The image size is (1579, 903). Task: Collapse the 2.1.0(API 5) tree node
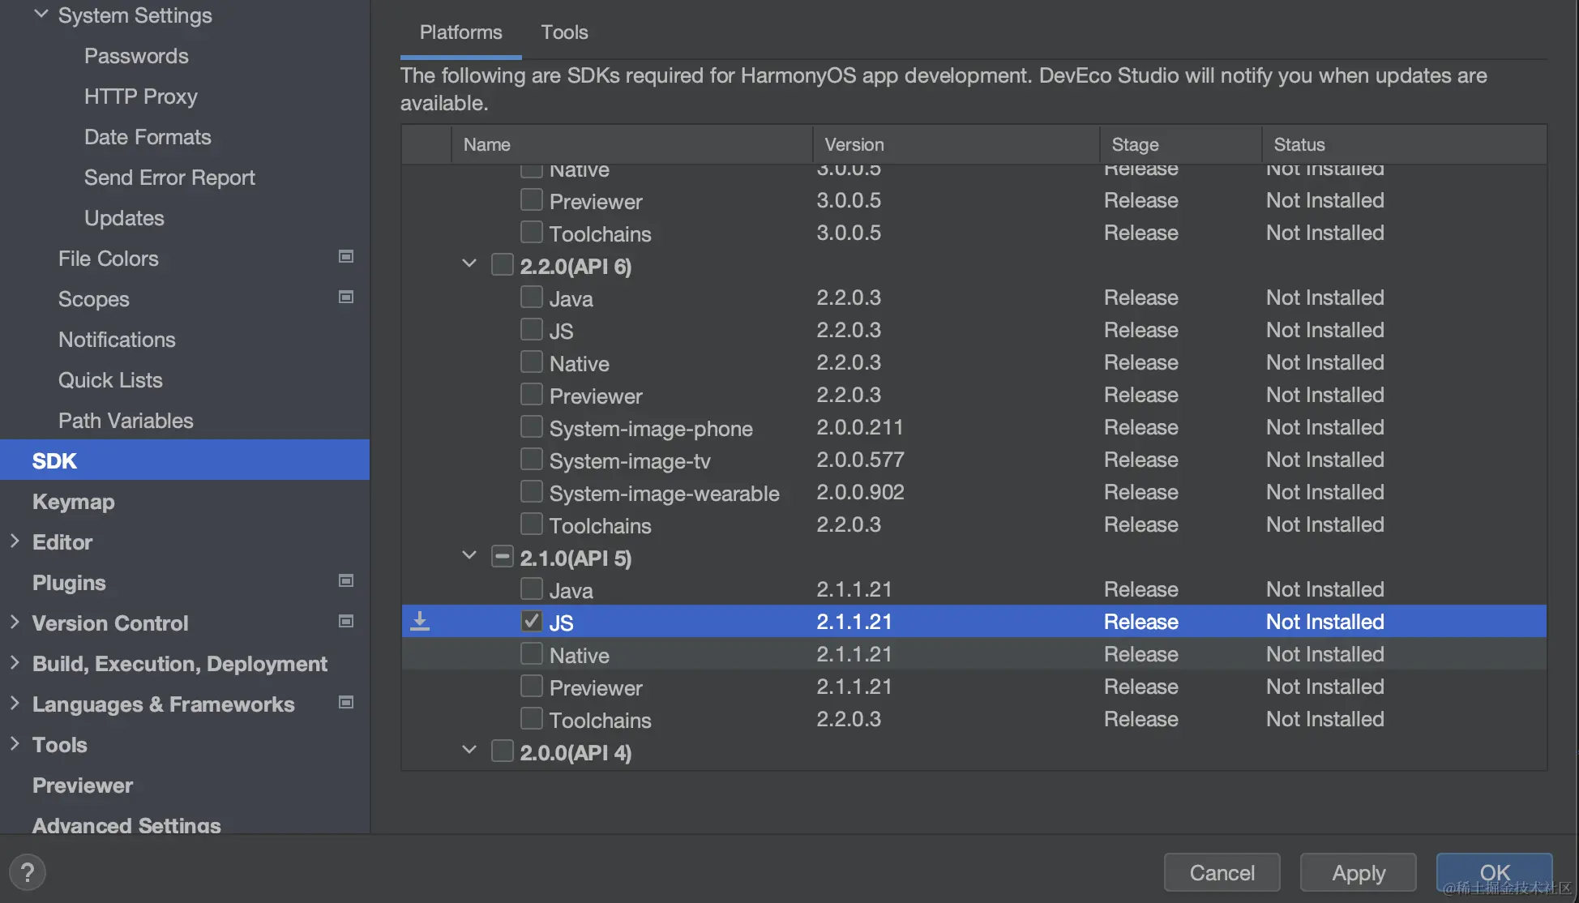(x=469, y=556)
